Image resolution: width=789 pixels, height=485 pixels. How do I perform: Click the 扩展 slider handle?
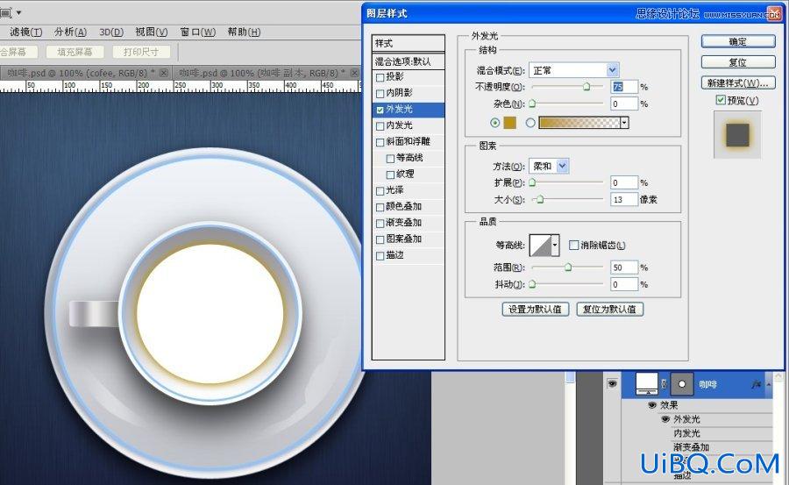tap(532, 182)
